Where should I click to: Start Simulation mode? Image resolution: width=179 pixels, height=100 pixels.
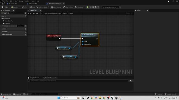pyautogui.click(x=79, y=7)
